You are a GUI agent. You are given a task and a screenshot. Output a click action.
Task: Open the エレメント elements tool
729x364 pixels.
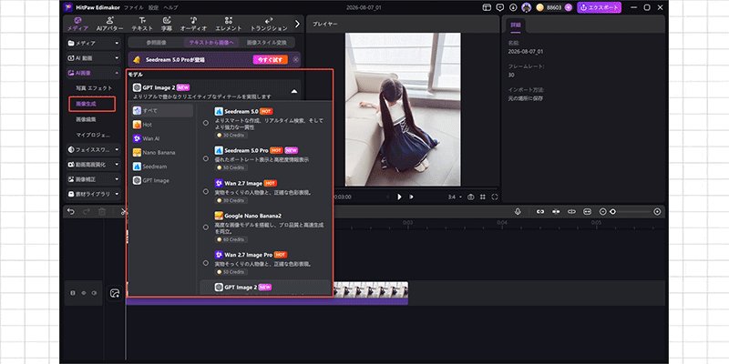(229, 25)
